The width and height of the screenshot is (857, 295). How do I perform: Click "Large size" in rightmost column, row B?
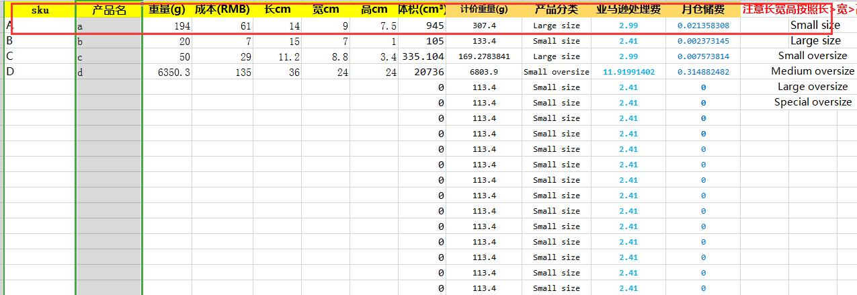(x=815, y=41)
